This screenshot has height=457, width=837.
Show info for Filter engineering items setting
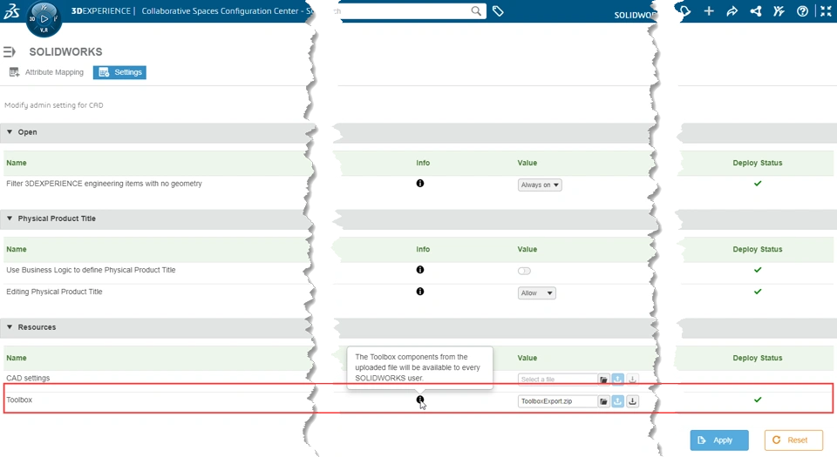tap(420, 183)
